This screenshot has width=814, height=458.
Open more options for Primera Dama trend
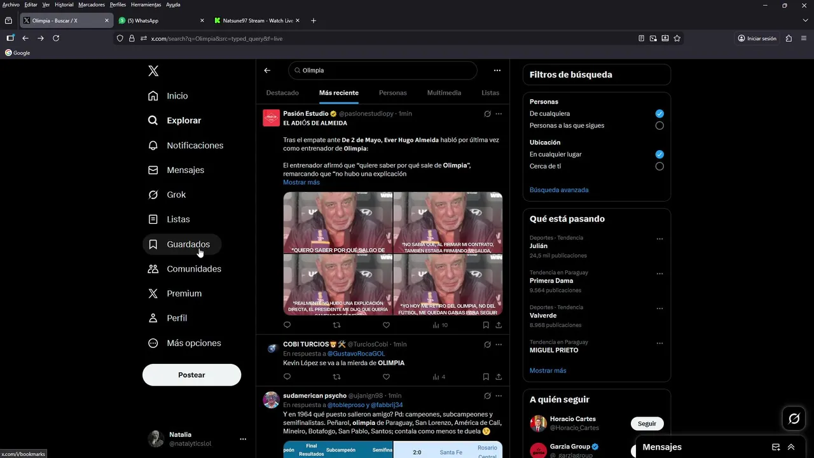[659, 274]
